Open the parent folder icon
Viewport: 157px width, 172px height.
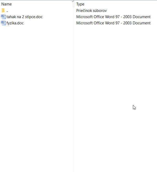[3, 10]
